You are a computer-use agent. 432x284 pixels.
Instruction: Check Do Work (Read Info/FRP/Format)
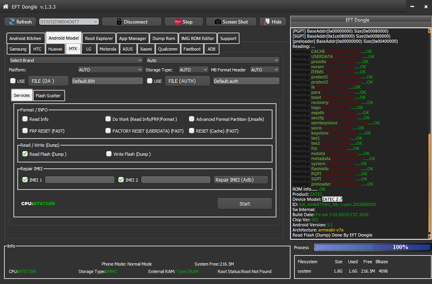pyautogui.click(x=108, y=119)
